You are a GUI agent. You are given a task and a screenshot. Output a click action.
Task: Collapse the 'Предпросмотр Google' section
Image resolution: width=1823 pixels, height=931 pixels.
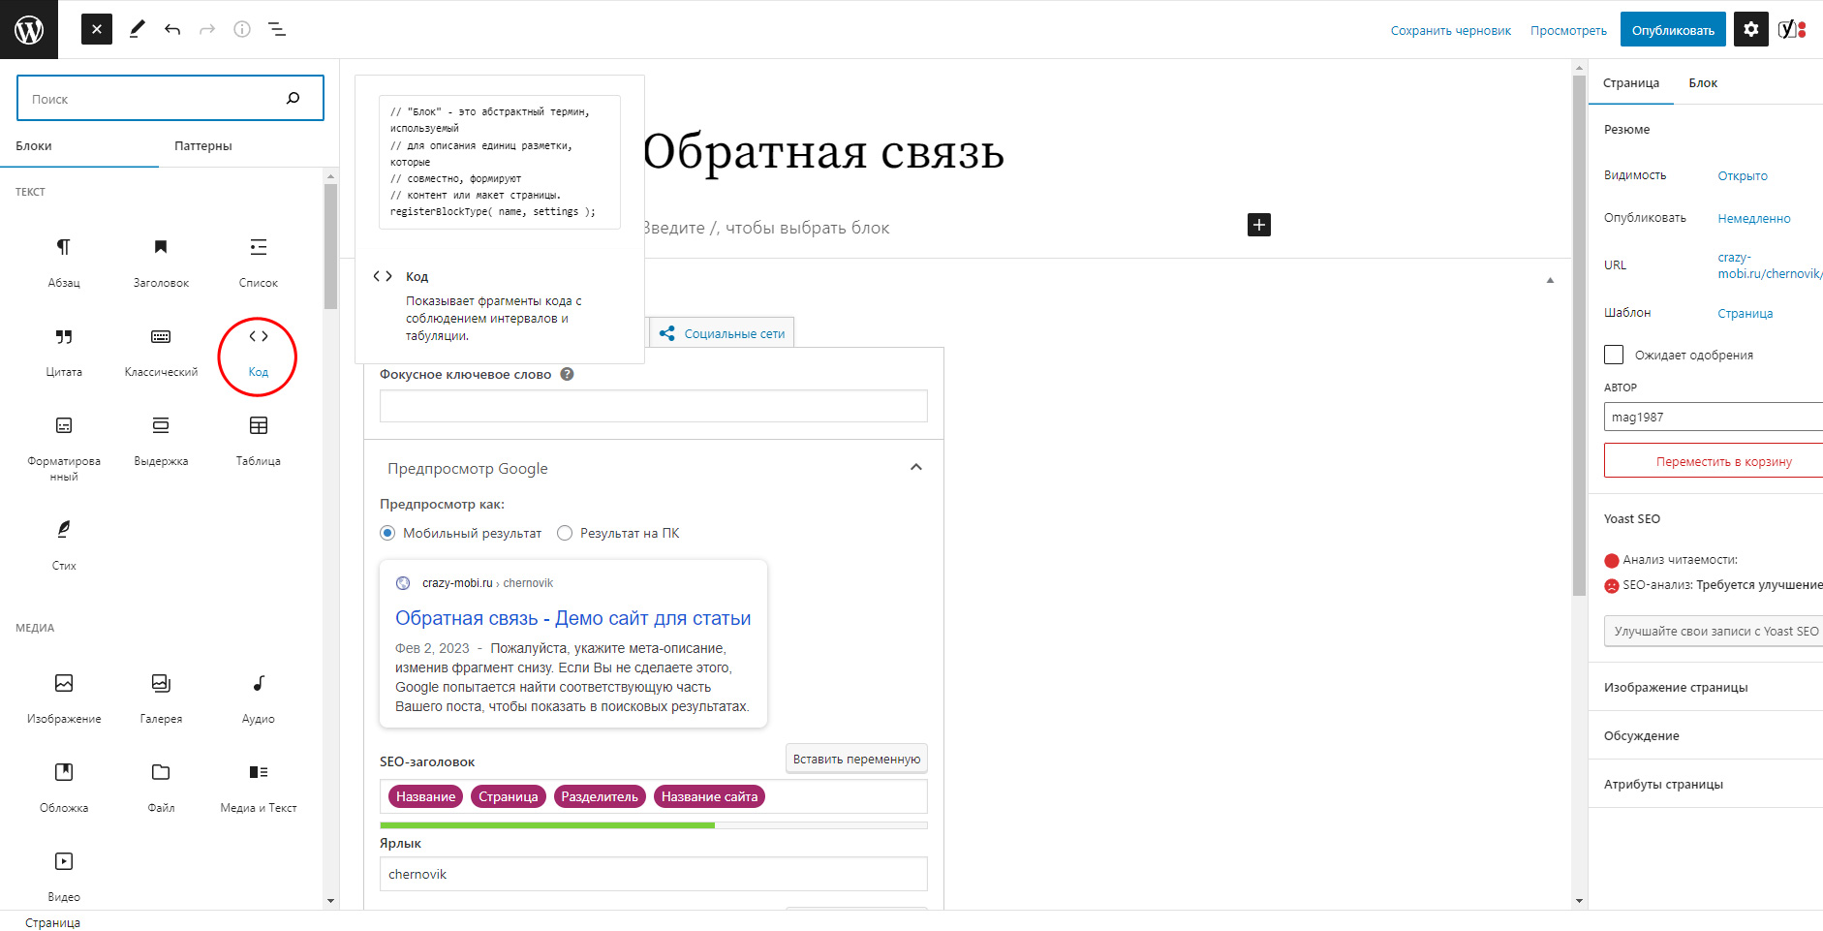tap(915, 468)
